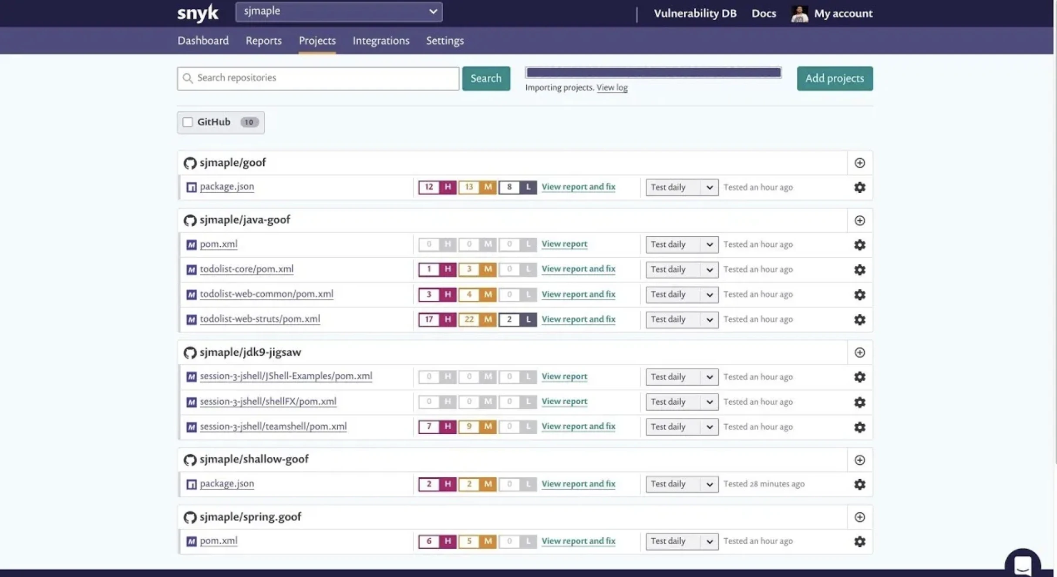Open settings gear for spring.goof pom.xml
The image size is (1057, 577).
tap(859, 541)
